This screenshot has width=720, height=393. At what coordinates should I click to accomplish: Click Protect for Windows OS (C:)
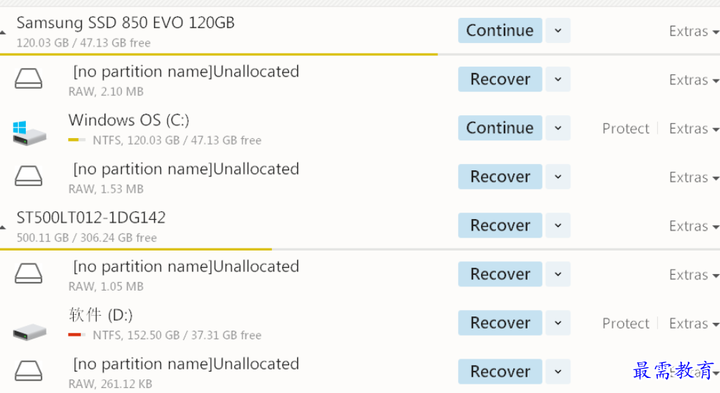626,129
